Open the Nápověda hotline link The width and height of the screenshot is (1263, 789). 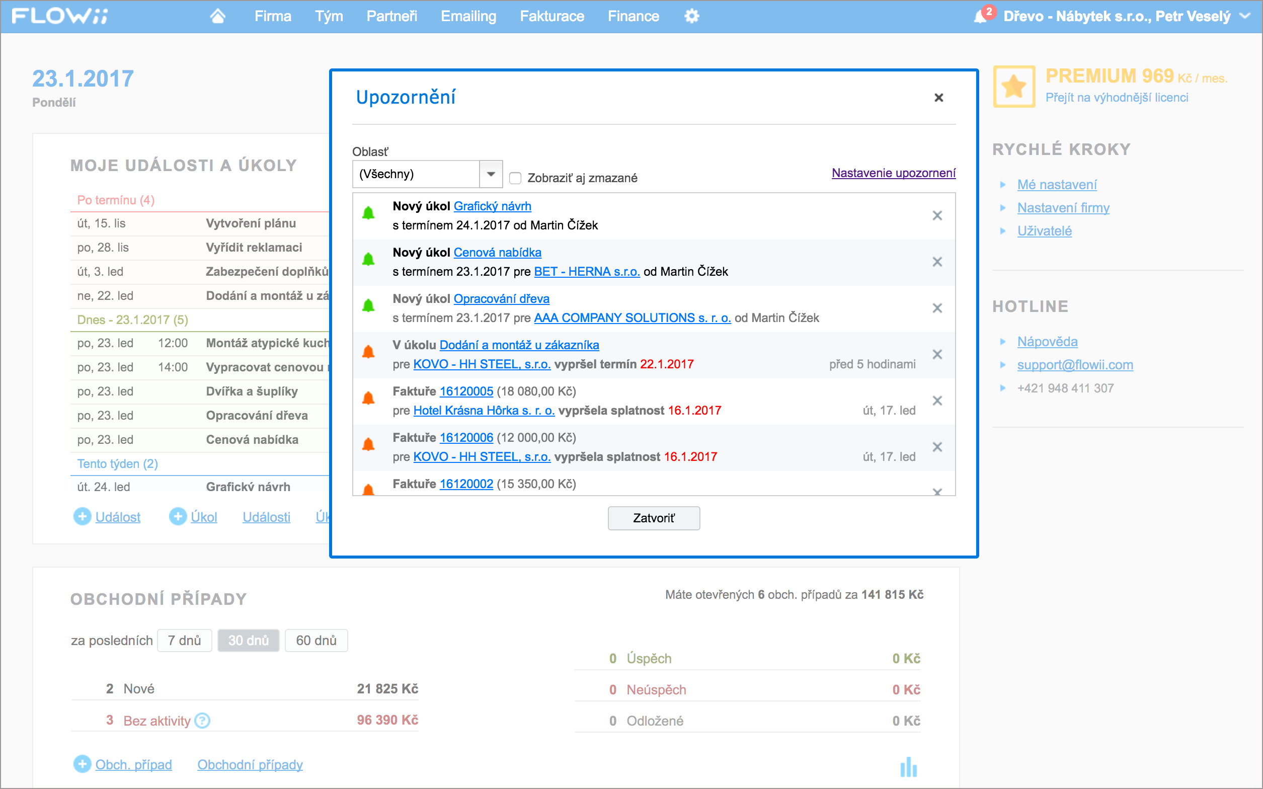coord(1047,342)
